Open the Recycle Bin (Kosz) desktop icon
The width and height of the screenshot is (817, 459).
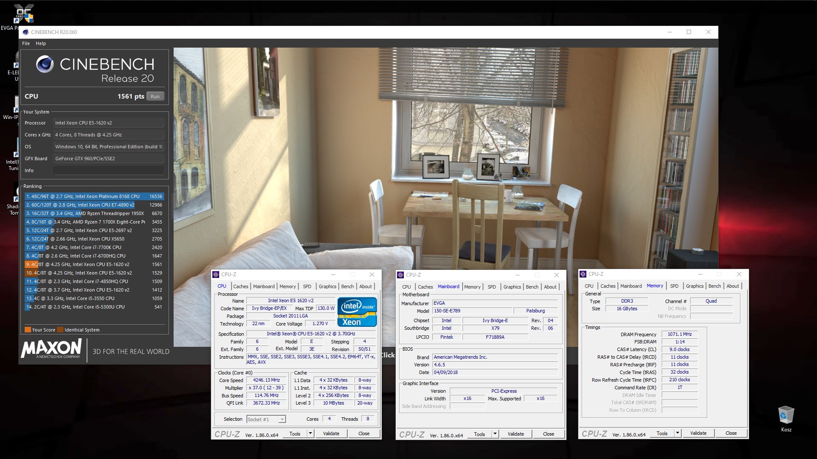pos(786,419)
